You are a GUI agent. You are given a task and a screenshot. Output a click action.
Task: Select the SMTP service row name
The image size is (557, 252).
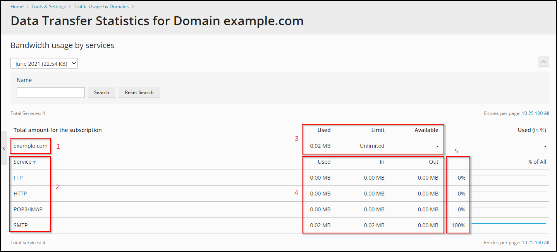click(21, 225)
